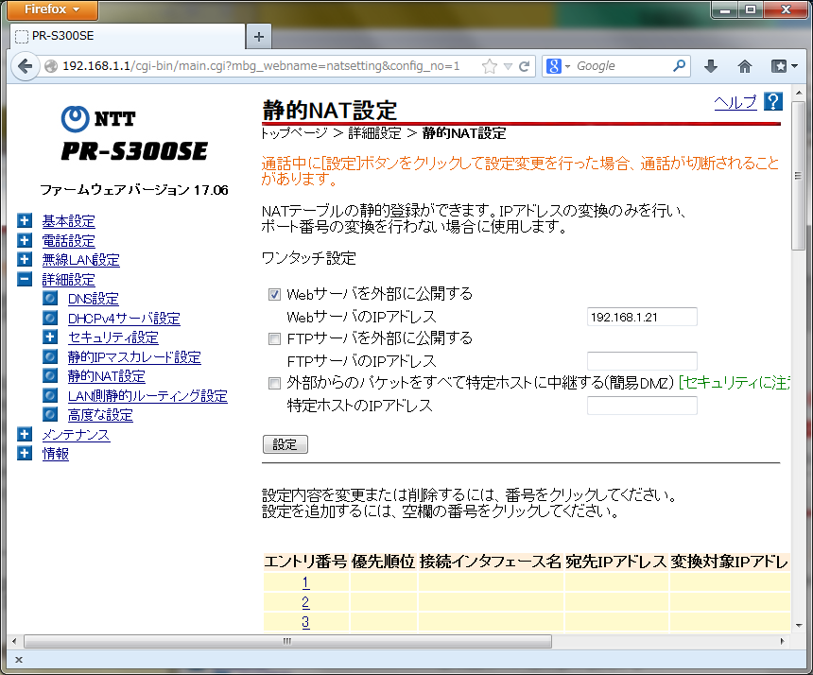
Task: Go to セキュリティ設定 page
Action: [x=113, y=338]
